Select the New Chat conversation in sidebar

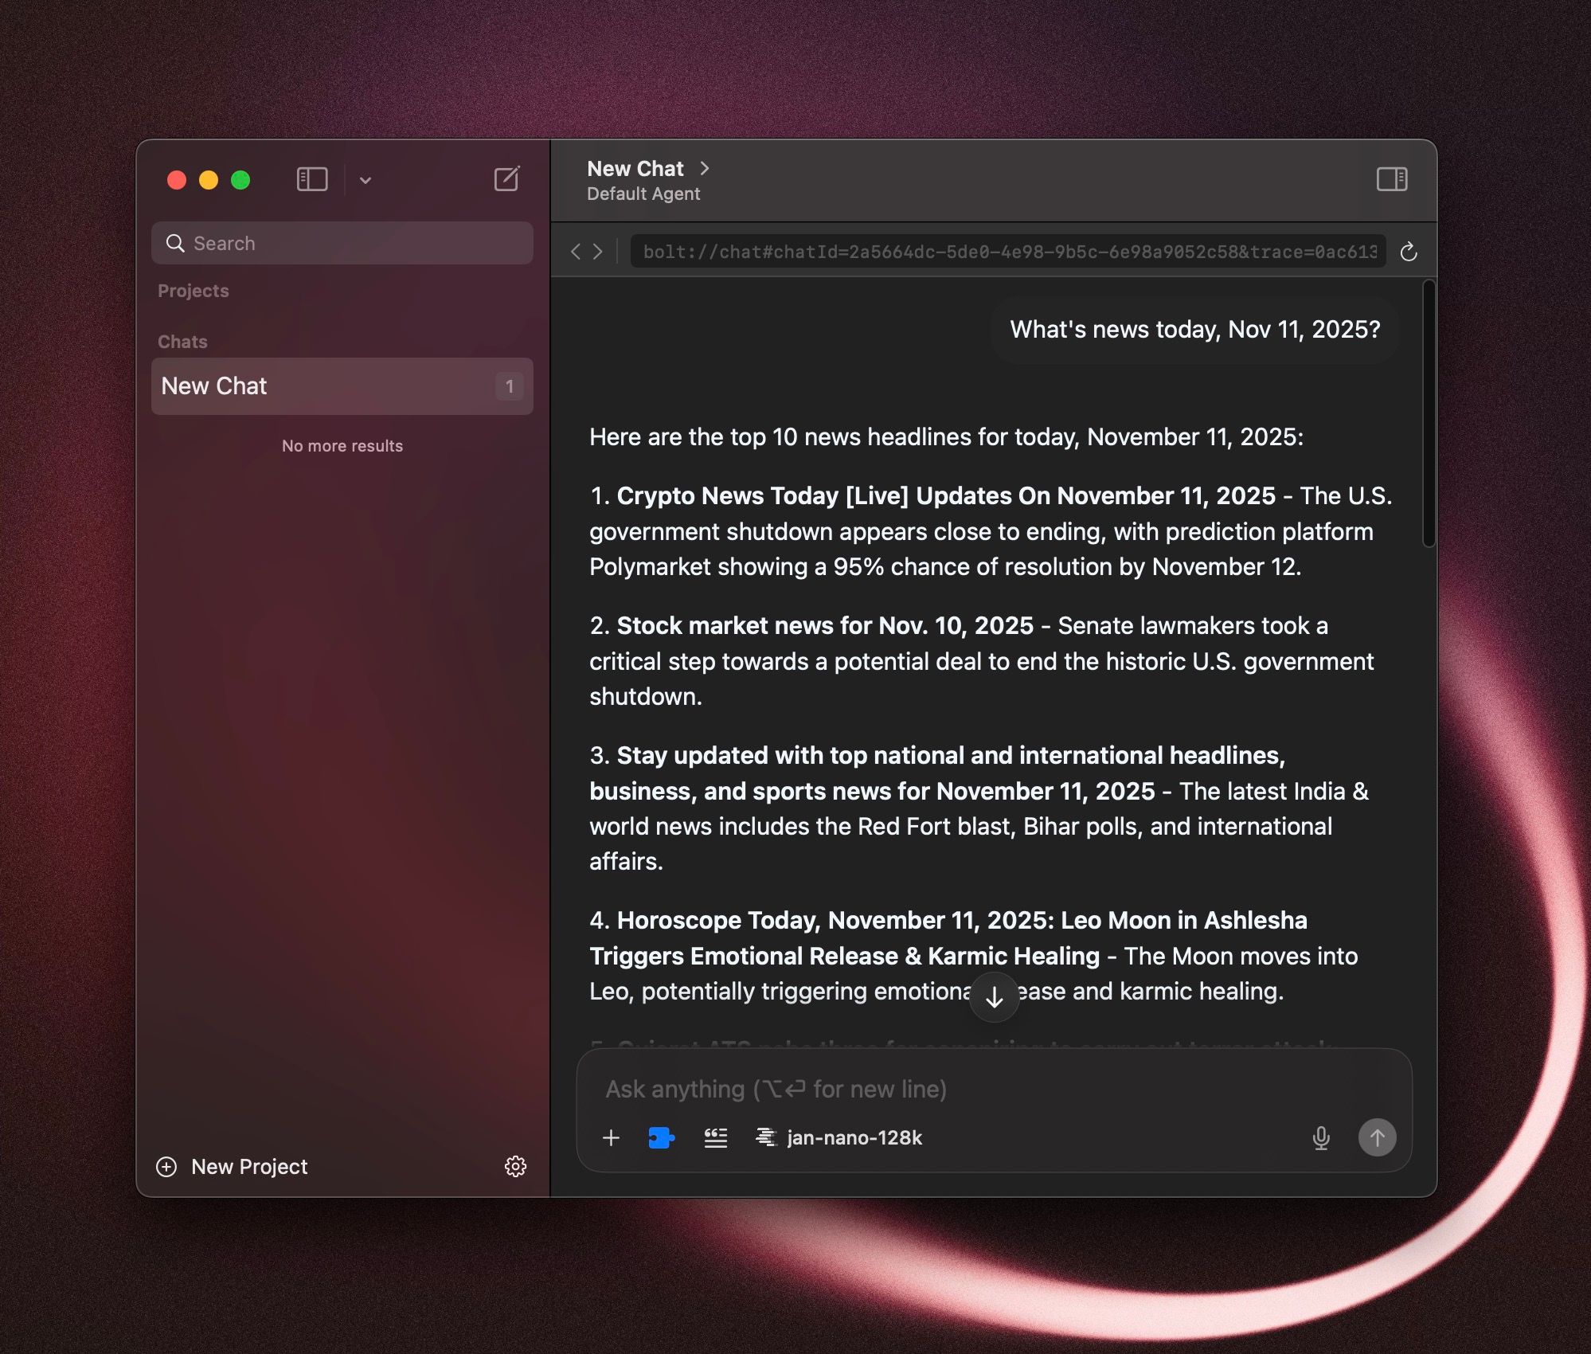click(342, 386)
